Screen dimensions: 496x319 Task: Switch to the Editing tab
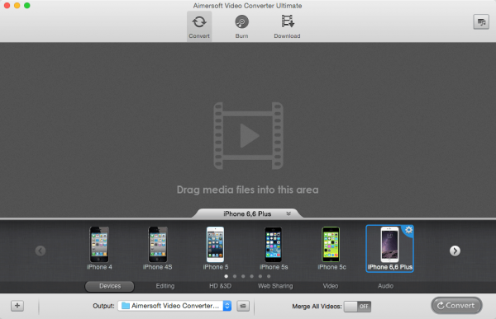click(x=165, y=286)
